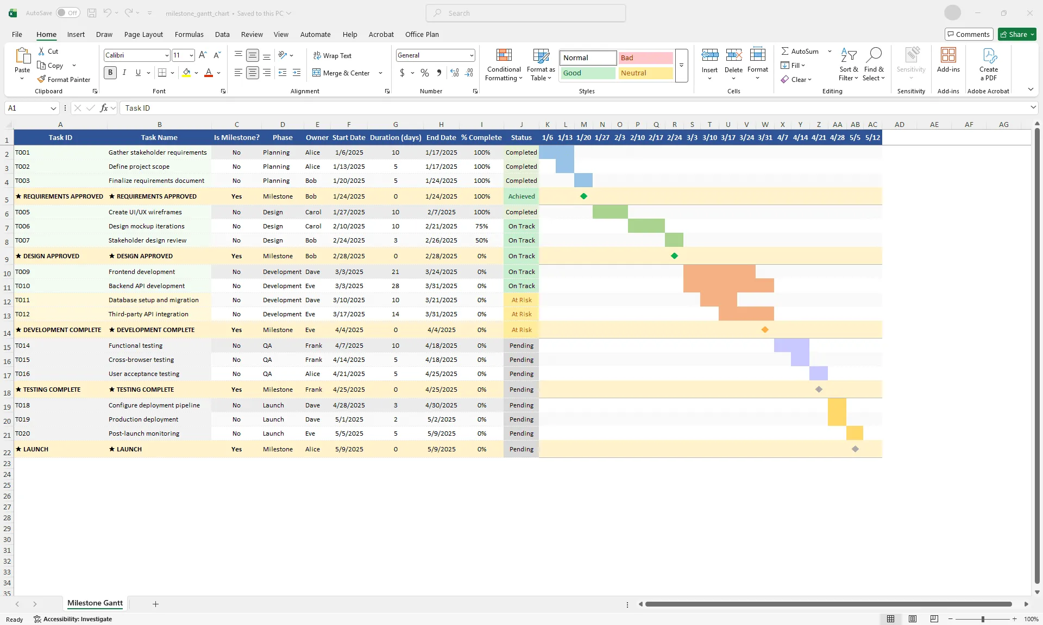Add a new worksheet with the plus button
Image resolution: width=1043 pixels, height=625 pixels.
[x=156, y=604]
